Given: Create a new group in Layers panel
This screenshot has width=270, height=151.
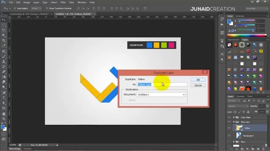Looking at the screenshot, I should (x=253, y=149).
